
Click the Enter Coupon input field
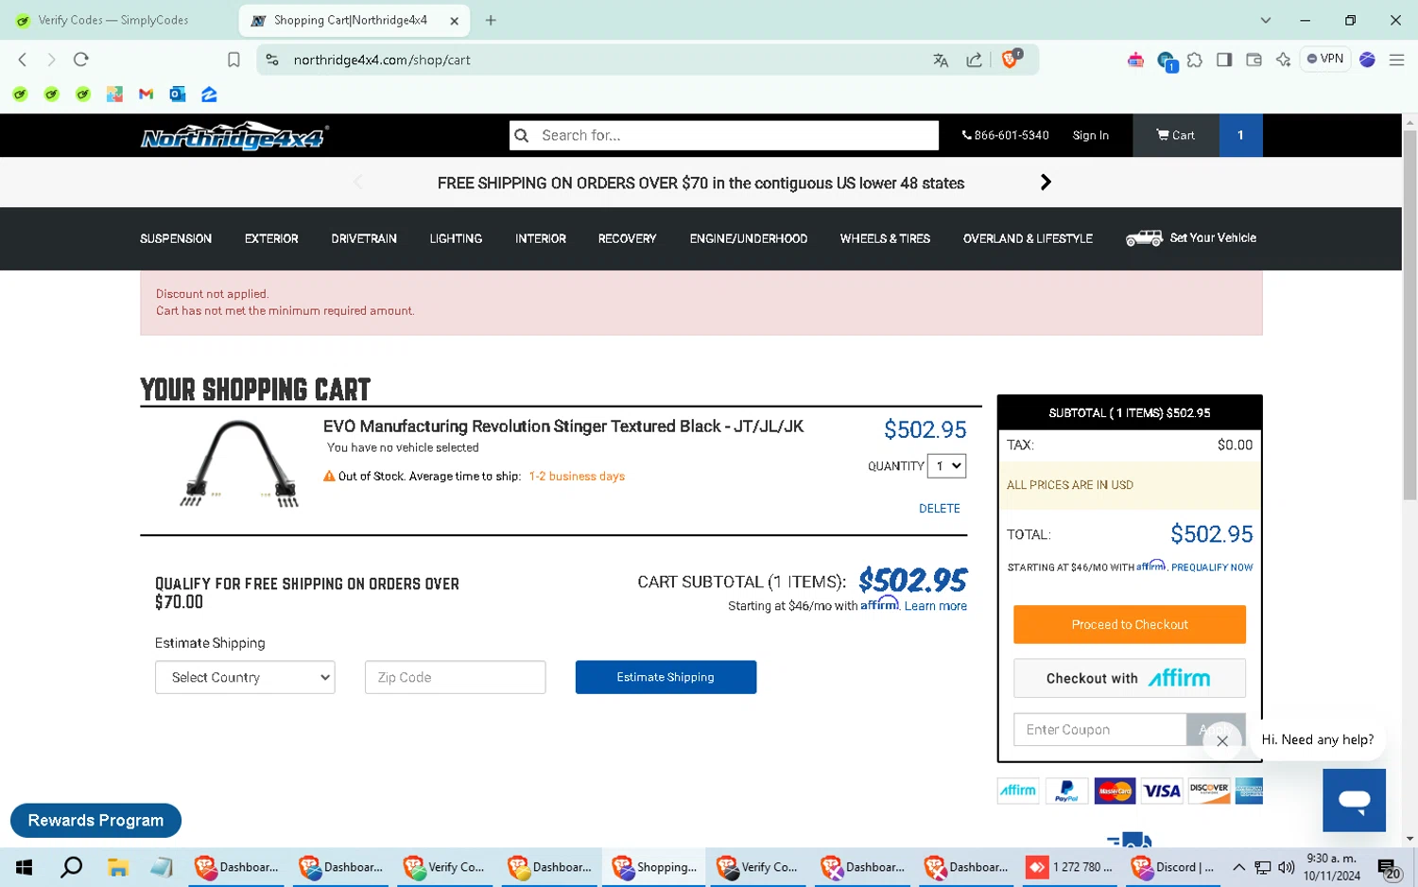coord(1099,729)
